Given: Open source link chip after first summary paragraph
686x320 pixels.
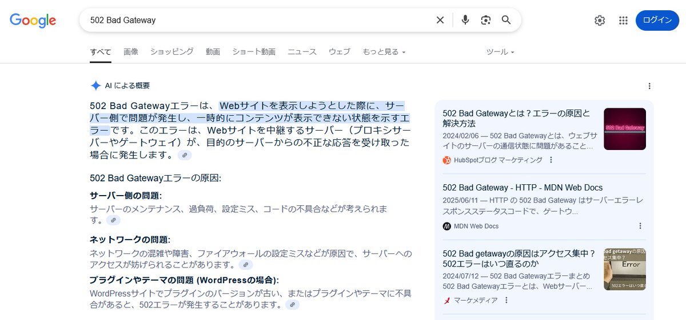Looking at the screenshot, I should click(185, 155).
